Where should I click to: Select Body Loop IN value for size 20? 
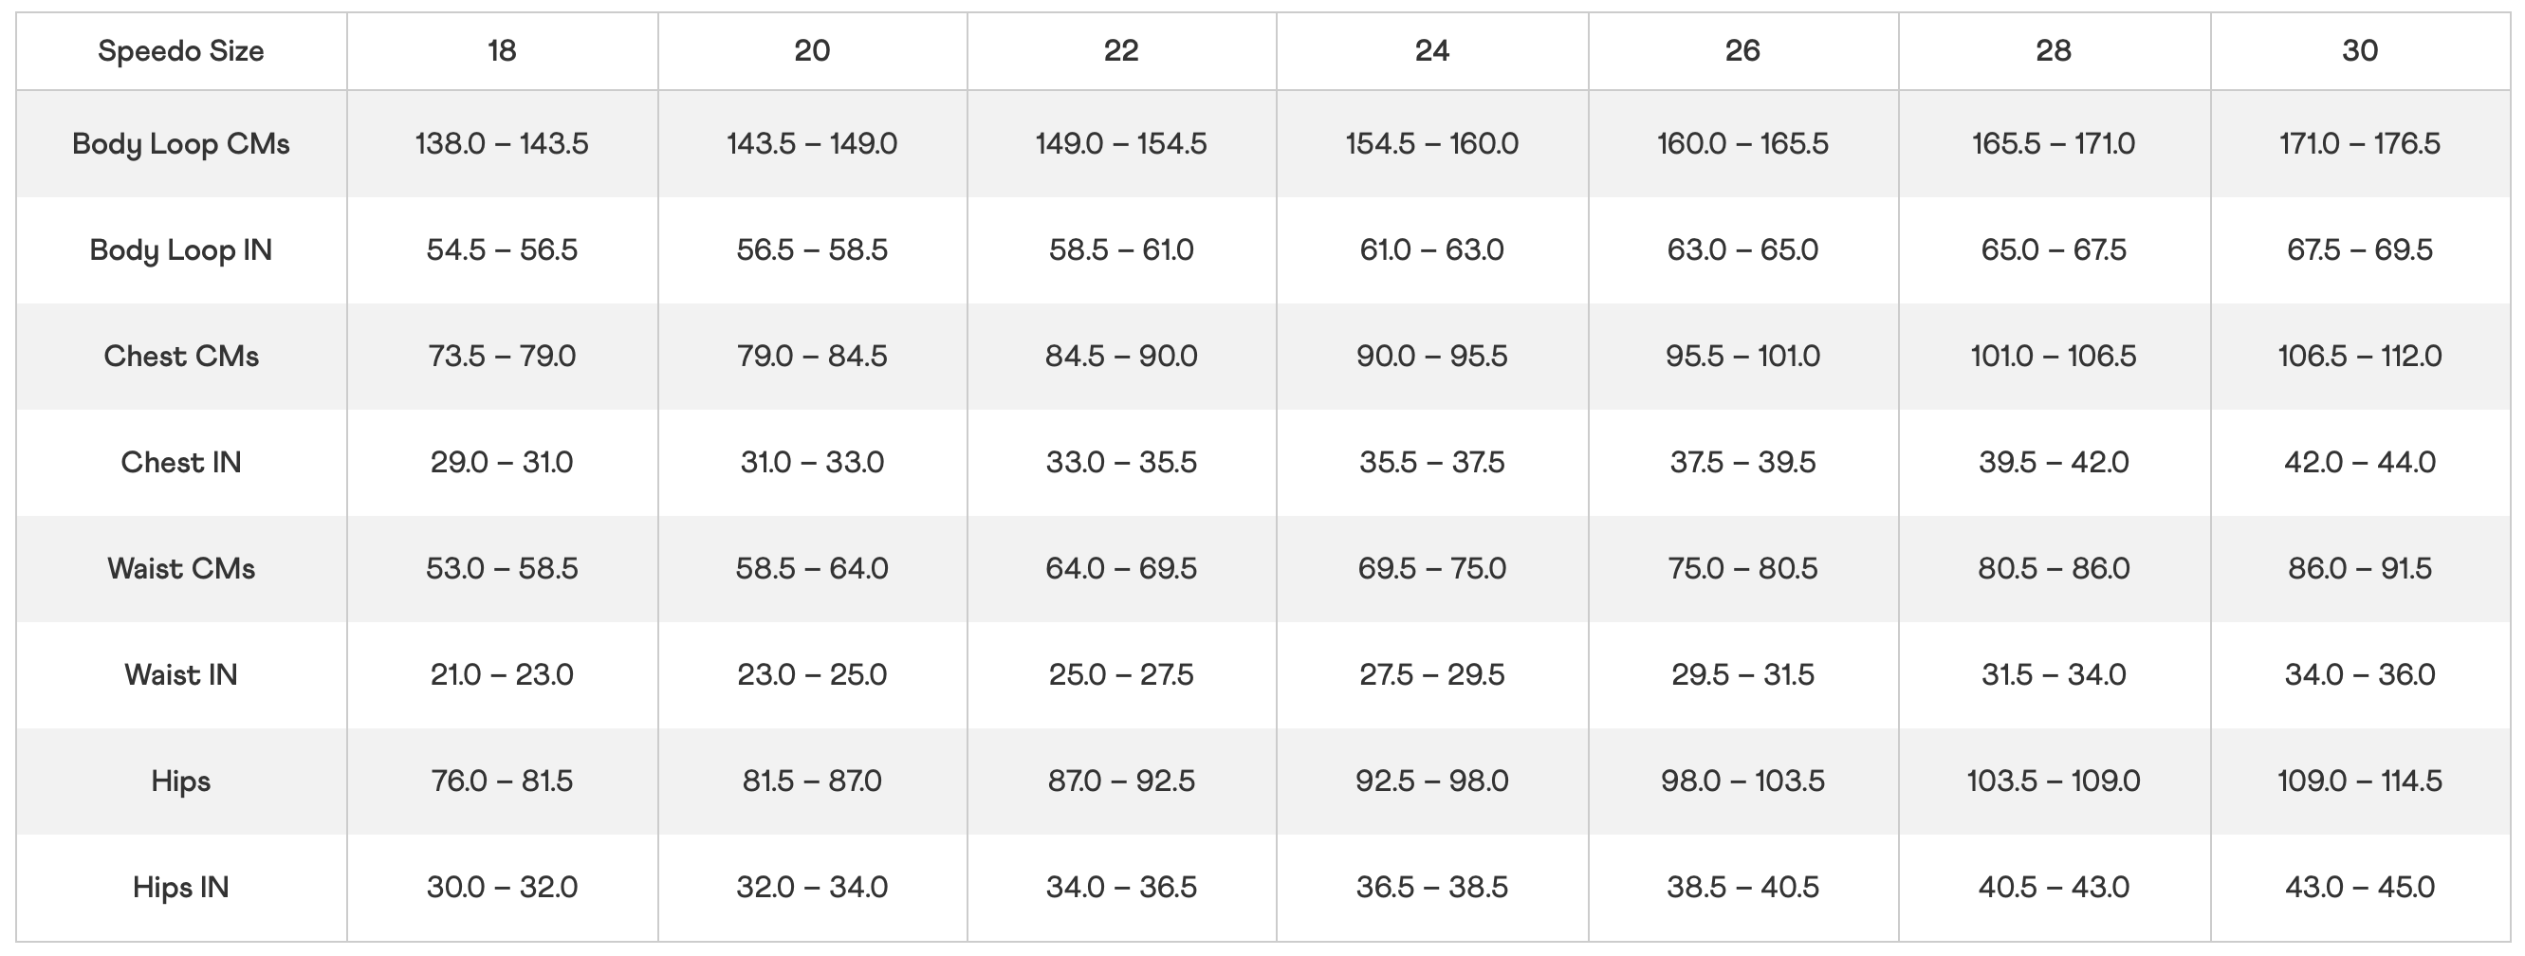tap(812, 250)
